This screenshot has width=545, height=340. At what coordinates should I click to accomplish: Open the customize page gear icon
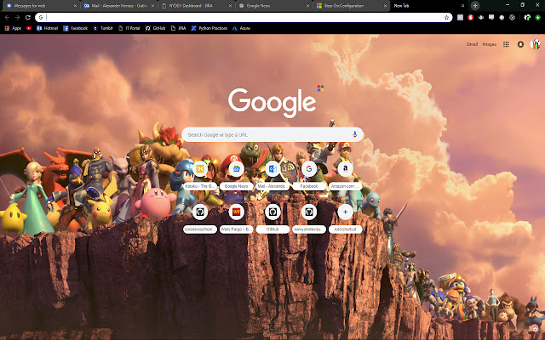pyautogui.click(x=535, y=330)
